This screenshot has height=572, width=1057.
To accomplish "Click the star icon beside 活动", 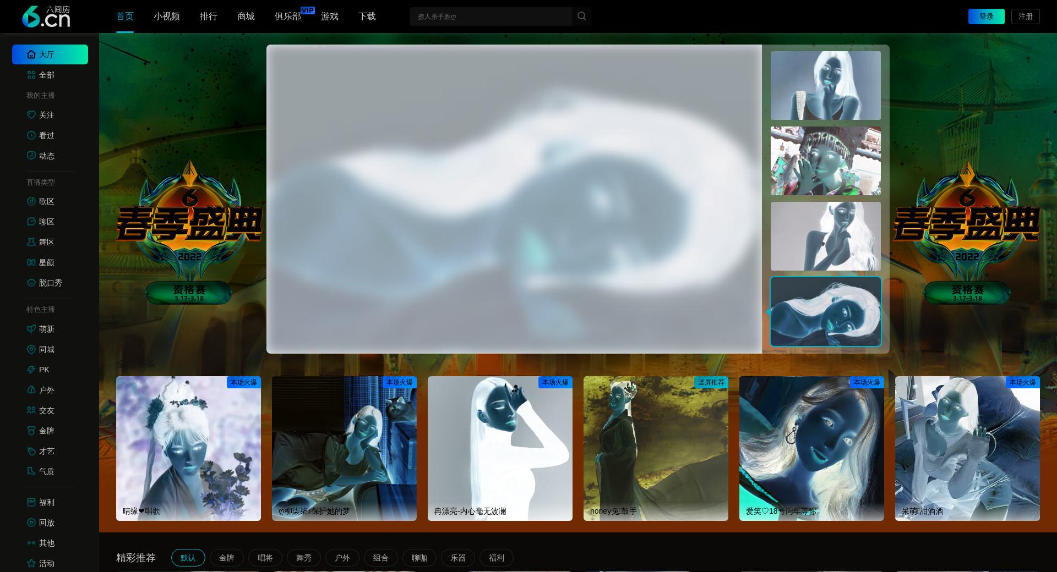I will [x=31, y=563].
